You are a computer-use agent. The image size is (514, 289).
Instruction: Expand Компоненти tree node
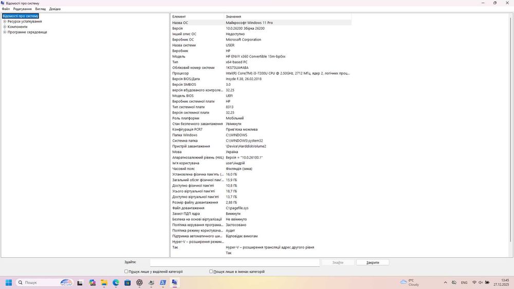coord(5,27)
